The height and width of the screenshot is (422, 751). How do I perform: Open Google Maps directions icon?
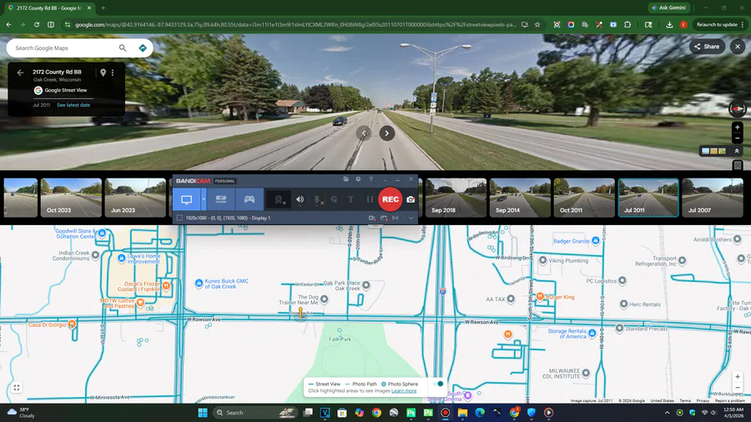pyautogui.click(x=142, y=48)
